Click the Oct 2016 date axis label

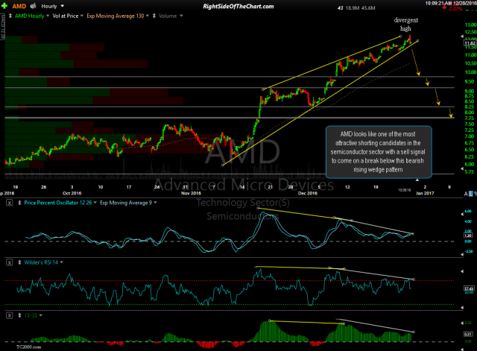[72, 193]
